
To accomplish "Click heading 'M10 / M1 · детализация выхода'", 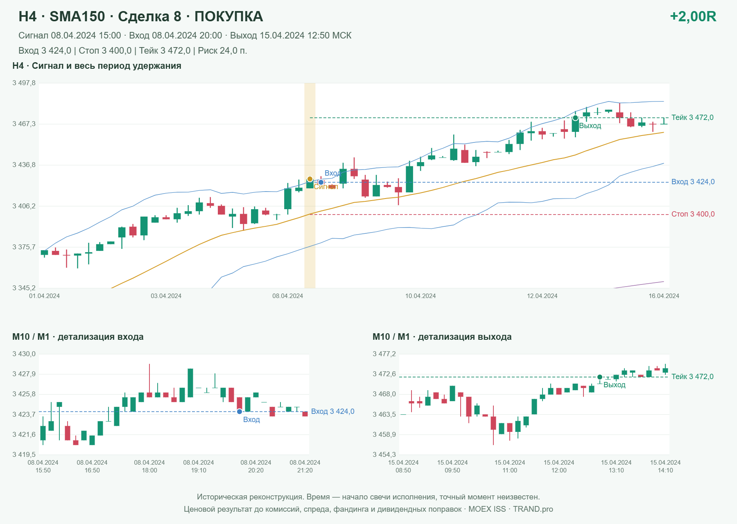I will (x=442, y=337).
